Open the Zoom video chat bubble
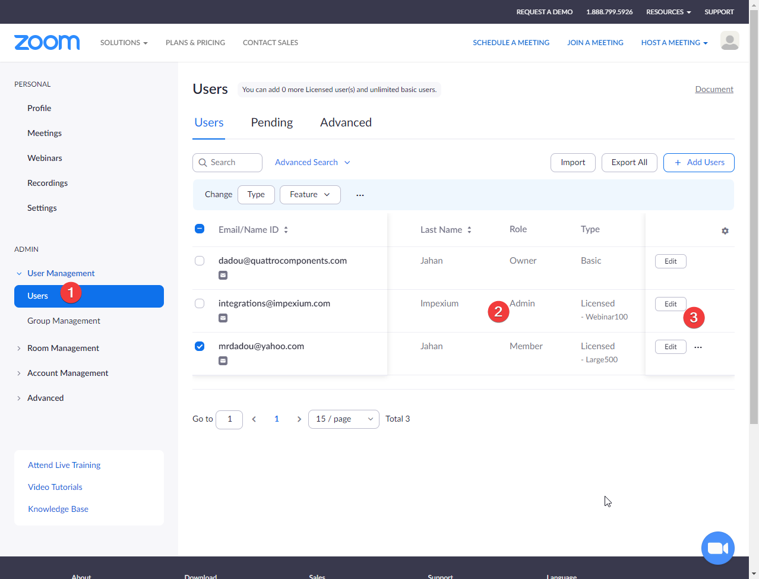This screenshot has width=759, height=579. tap(718, 548)
